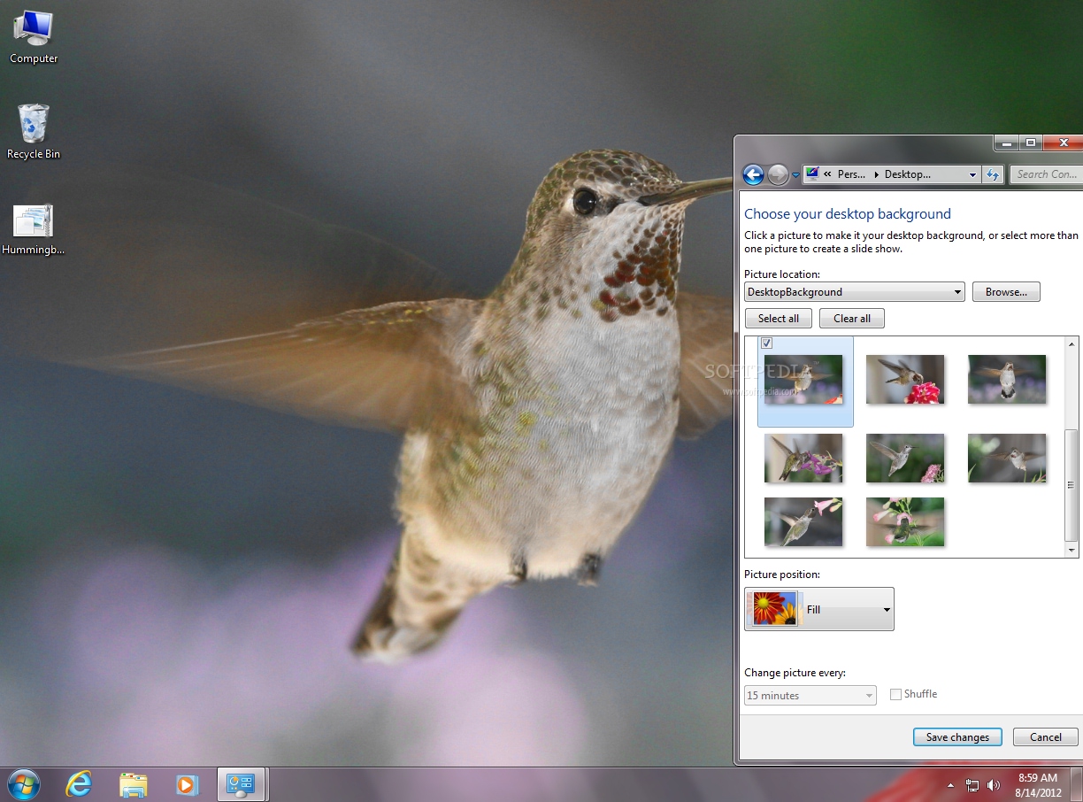Open the Computer desktop icon
The image size is (1083, 802).
tap(34, 37)
